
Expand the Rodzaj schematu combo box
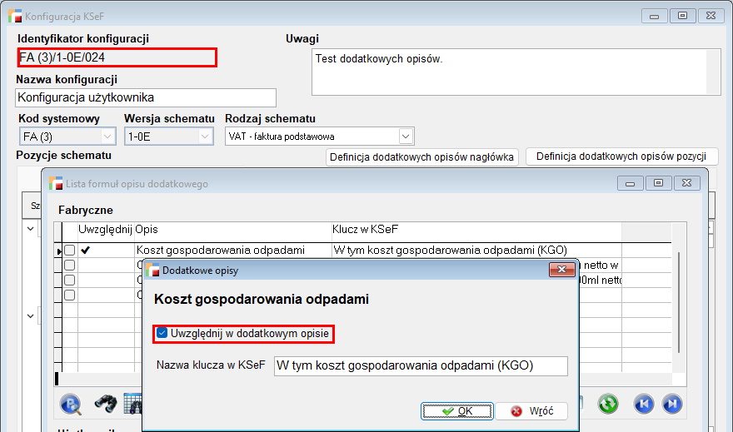405,136
